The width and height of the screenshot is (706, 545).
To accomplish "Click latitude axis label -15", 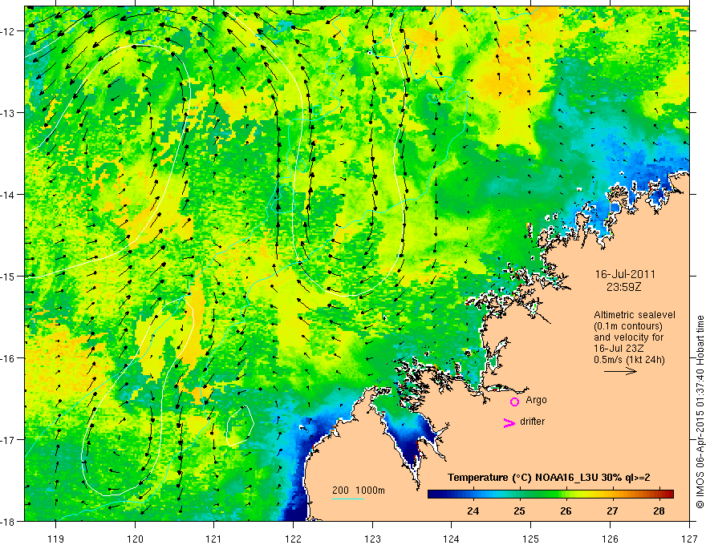I will (x=9, y=276).
